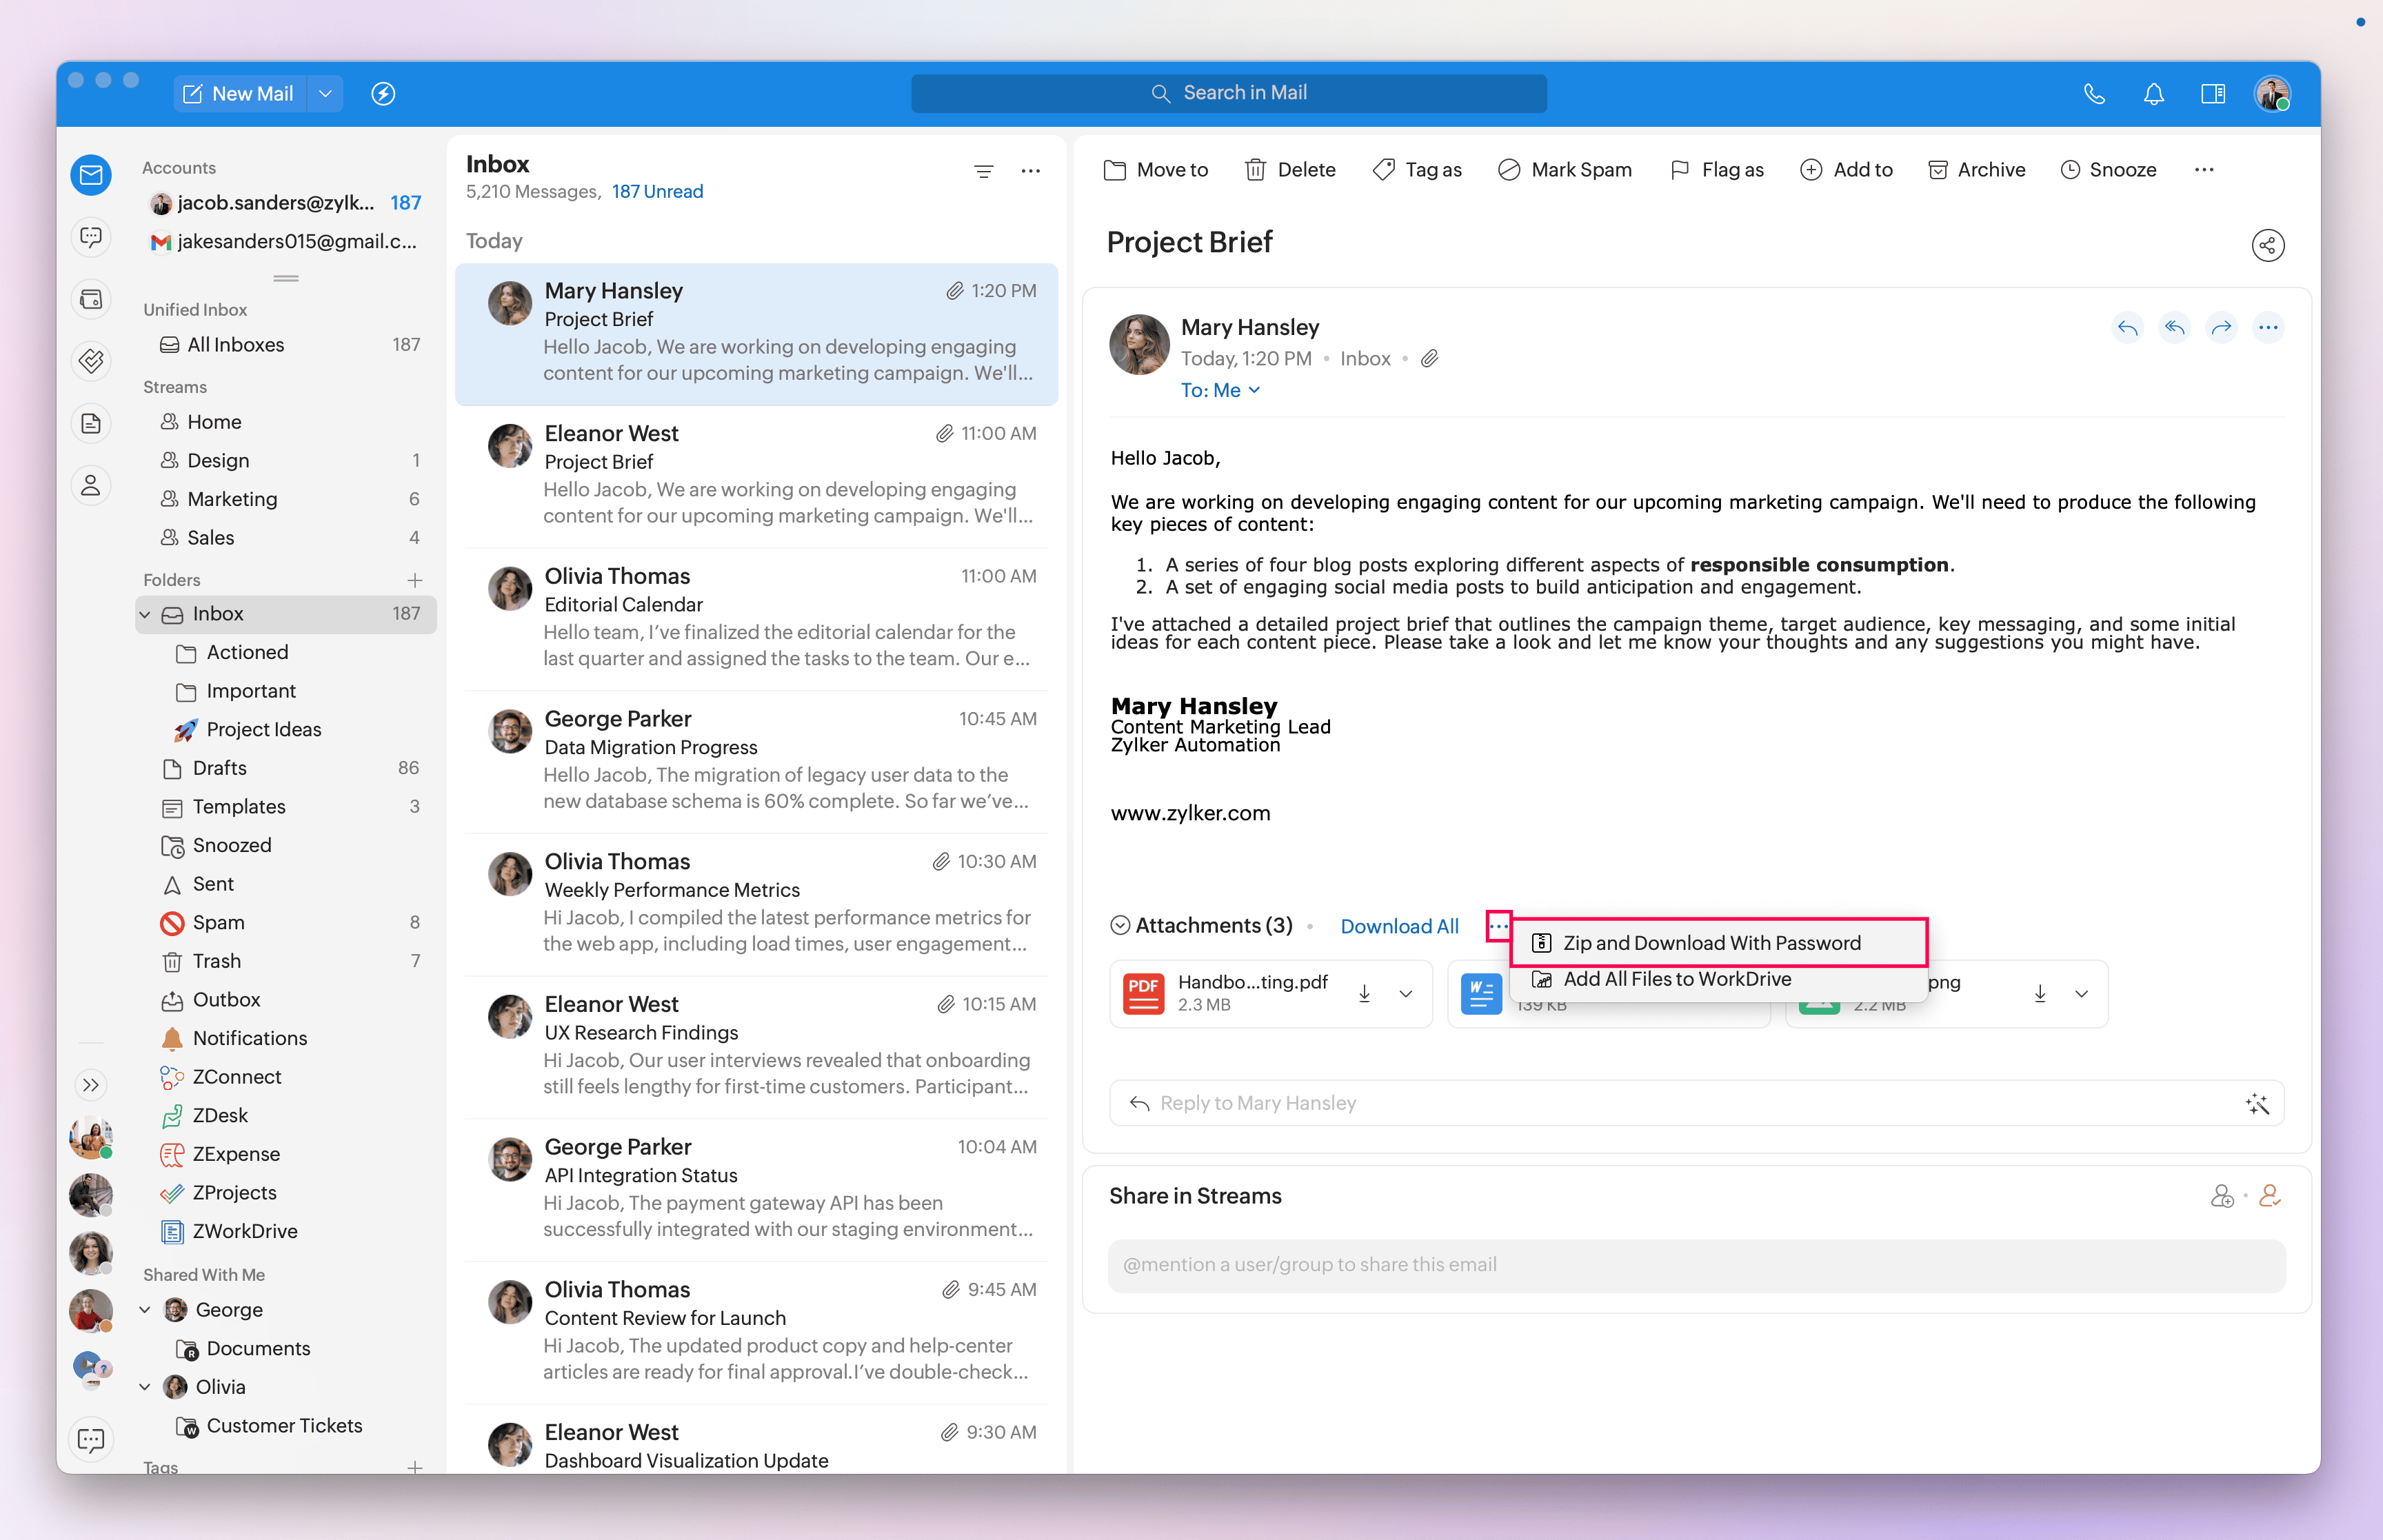Viewport: 2383px width, 1540px height.
Task: Click the phone call icon in header
Action: tap(2094, 94)
